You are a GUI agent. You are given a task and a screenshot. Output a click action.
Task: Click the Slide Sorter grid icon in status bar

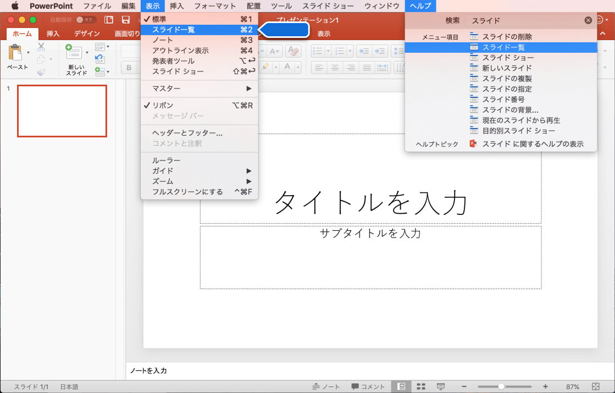coord(421,386)
